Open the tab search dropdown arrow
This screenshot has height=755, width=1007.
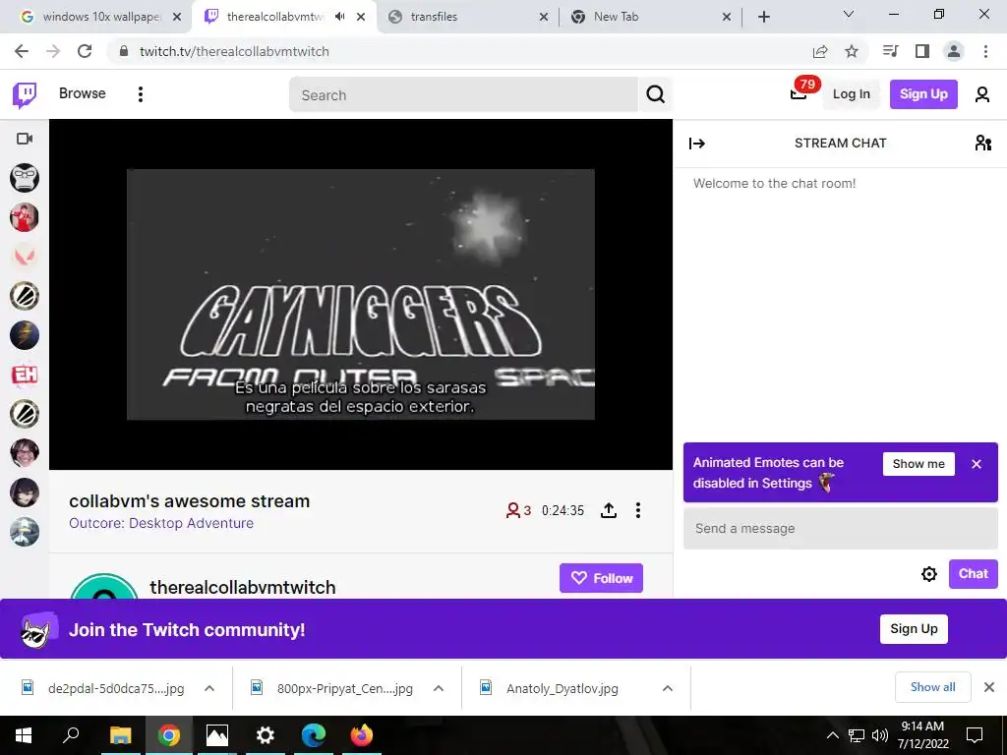848,14
